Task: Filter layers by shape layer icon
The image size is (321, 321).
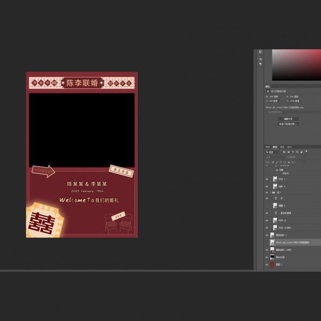Action: pos(295,152)
